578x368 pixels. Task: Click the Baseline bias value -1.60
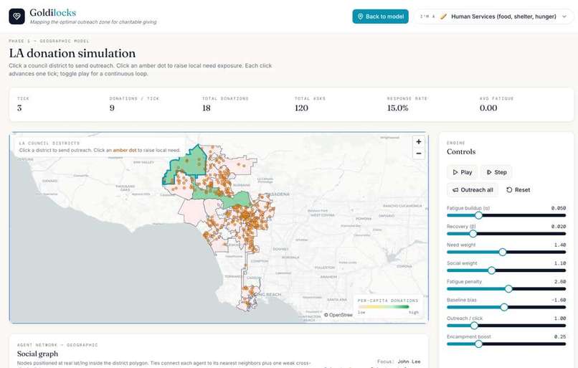point(559,300)
